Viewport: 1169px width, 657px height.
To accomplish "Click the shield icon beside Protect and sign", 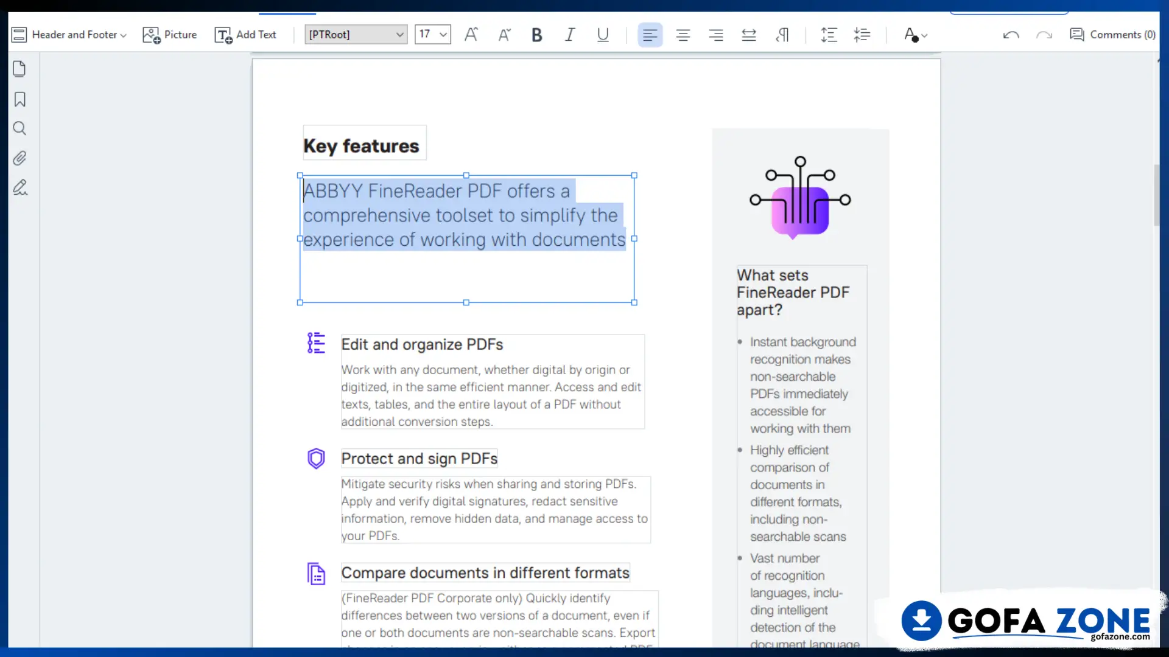I will 316,458.
